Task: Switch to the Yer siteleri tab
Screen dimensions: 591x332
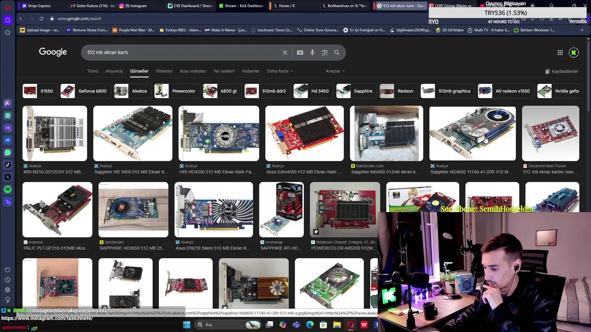Action: pos(224,71)
